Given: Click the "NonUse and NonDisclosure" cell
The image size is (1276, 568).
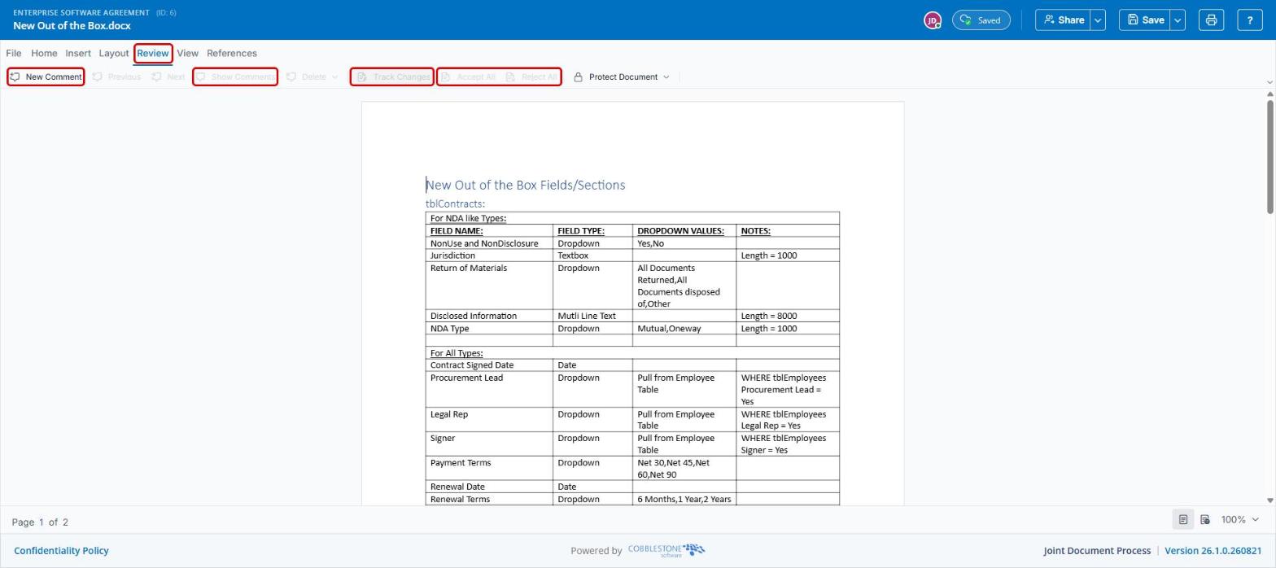Looking at the screenshot, I should 489,243.
